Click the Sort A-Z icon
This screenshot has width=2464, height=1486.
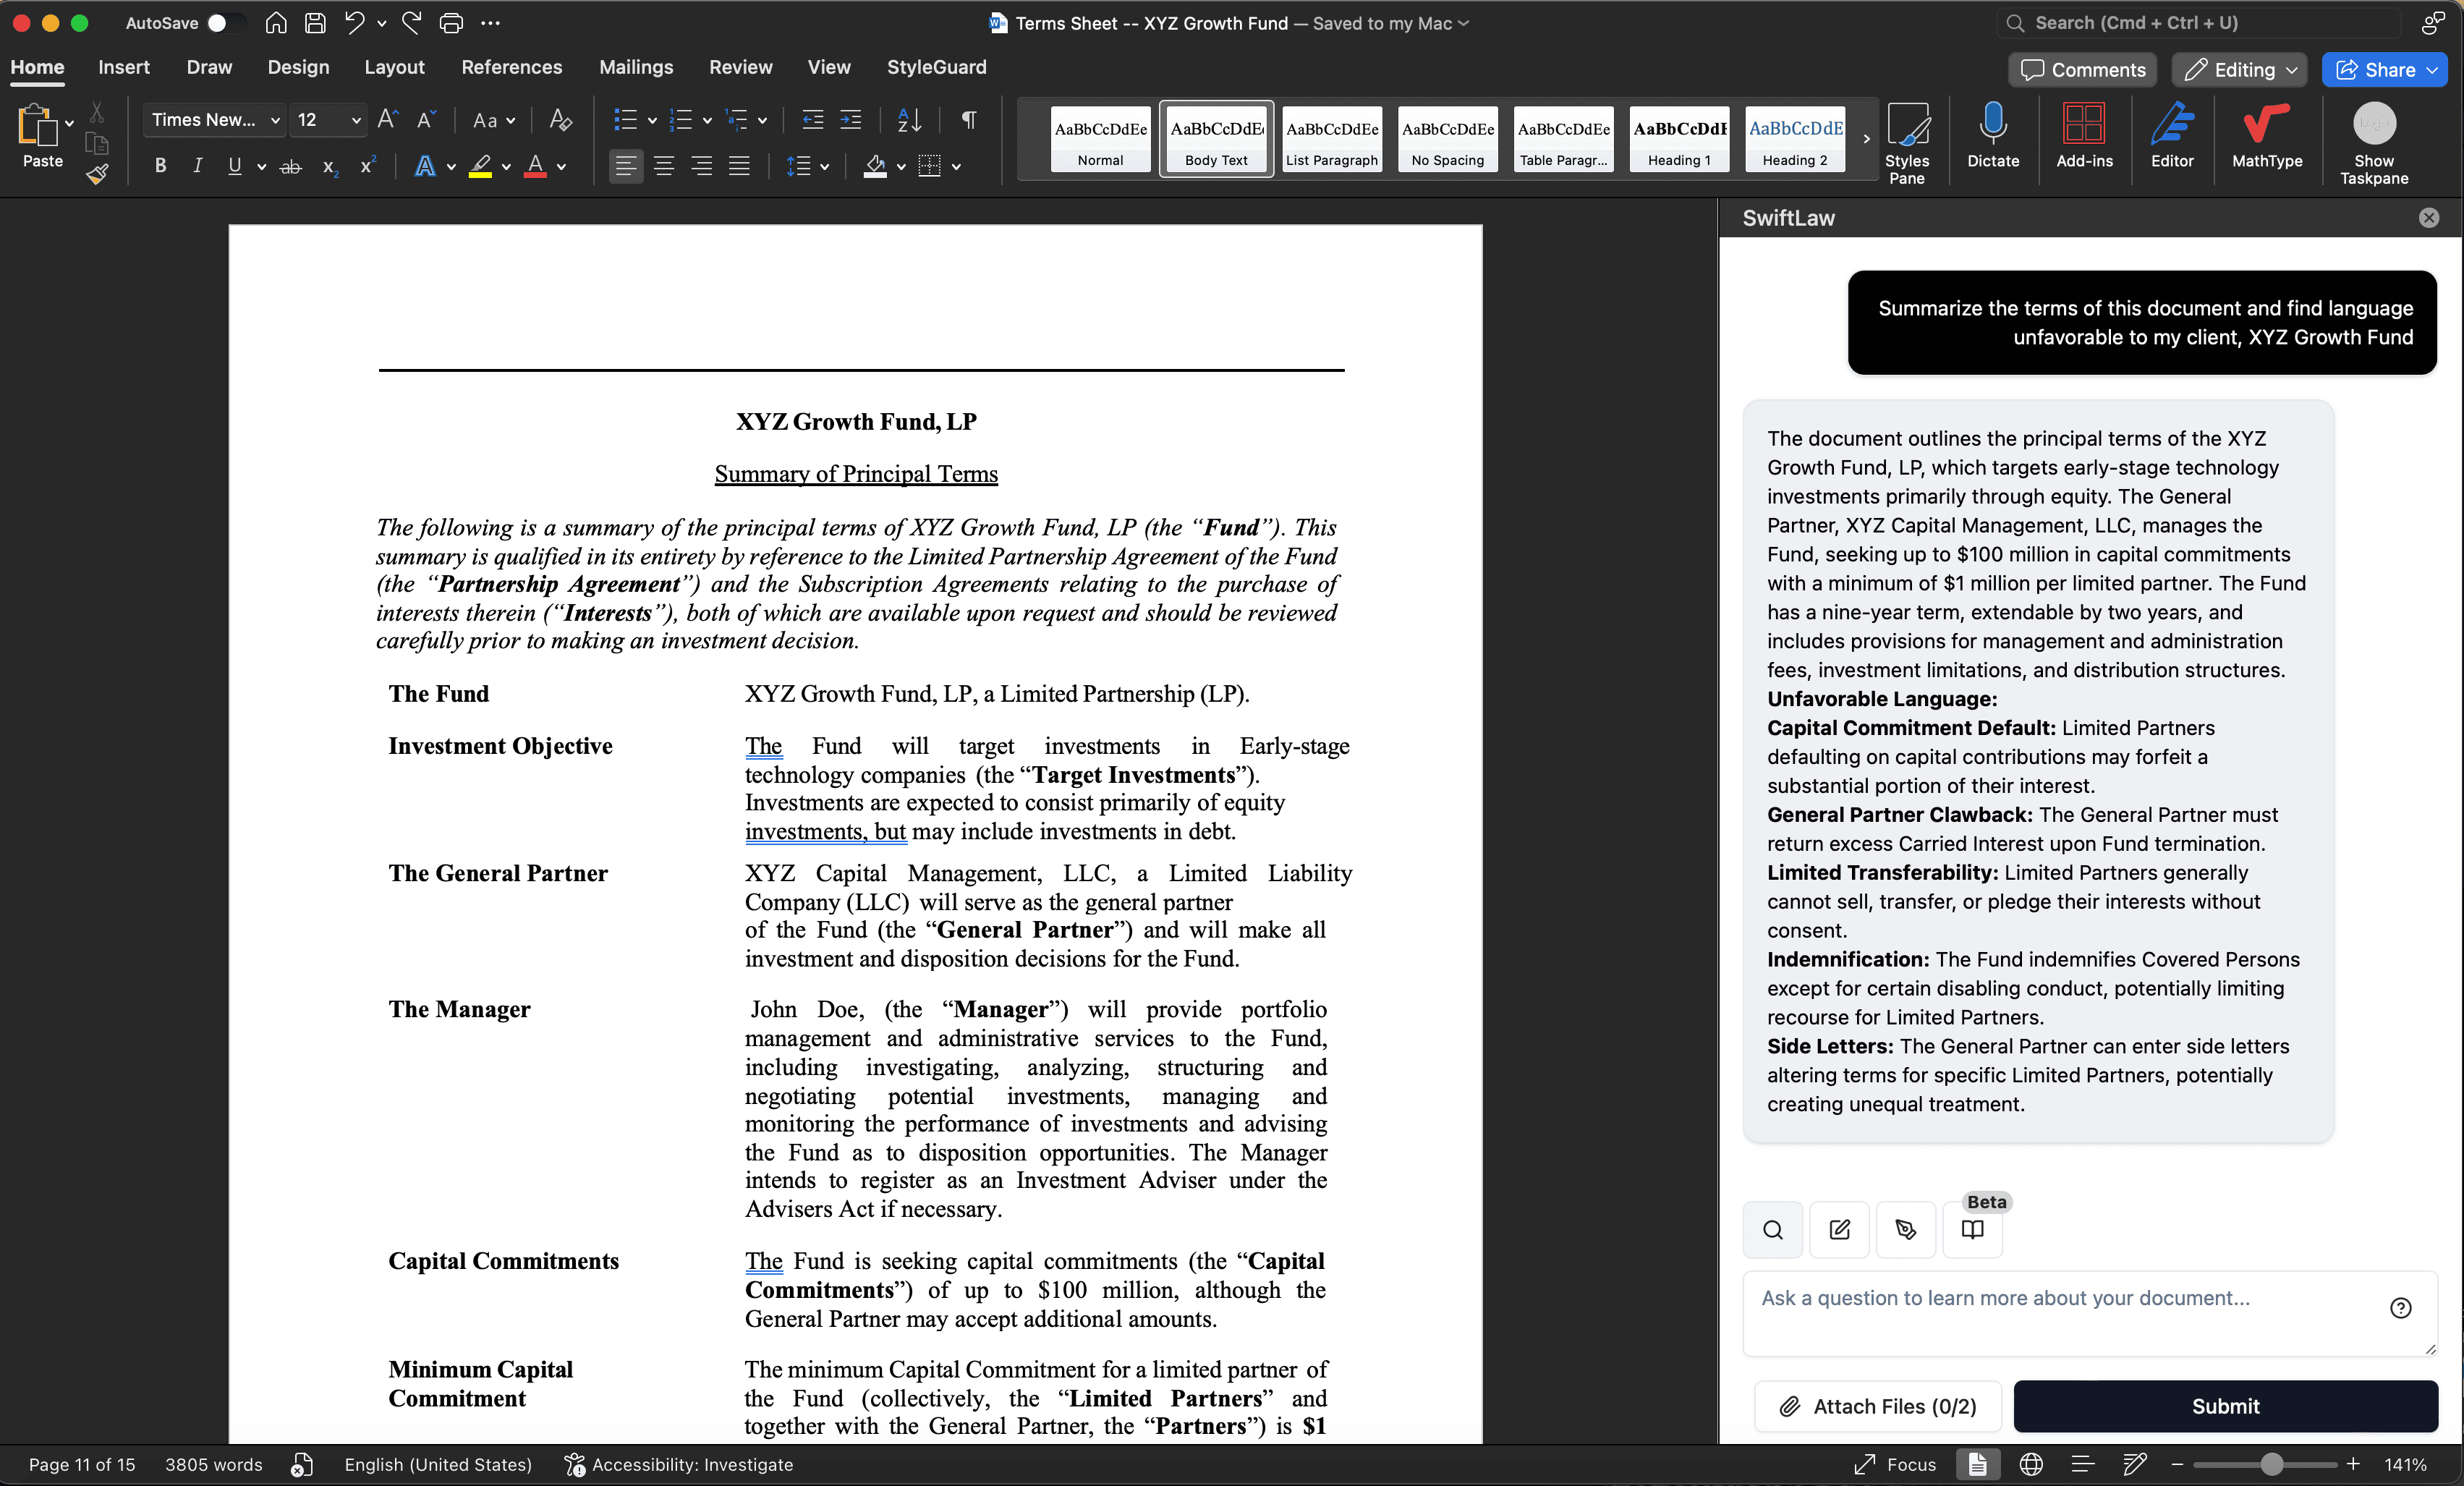[x=909, y=120]
